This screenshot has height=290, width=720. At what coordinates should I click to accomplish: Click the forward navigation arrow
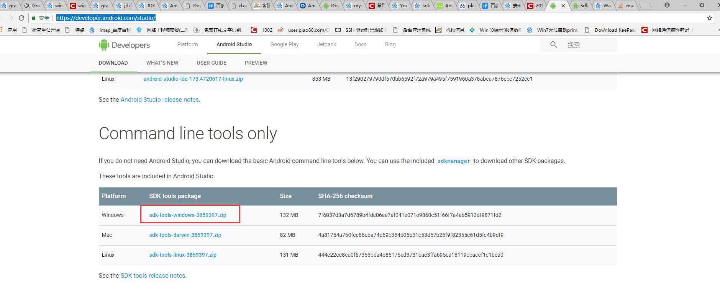11,18
